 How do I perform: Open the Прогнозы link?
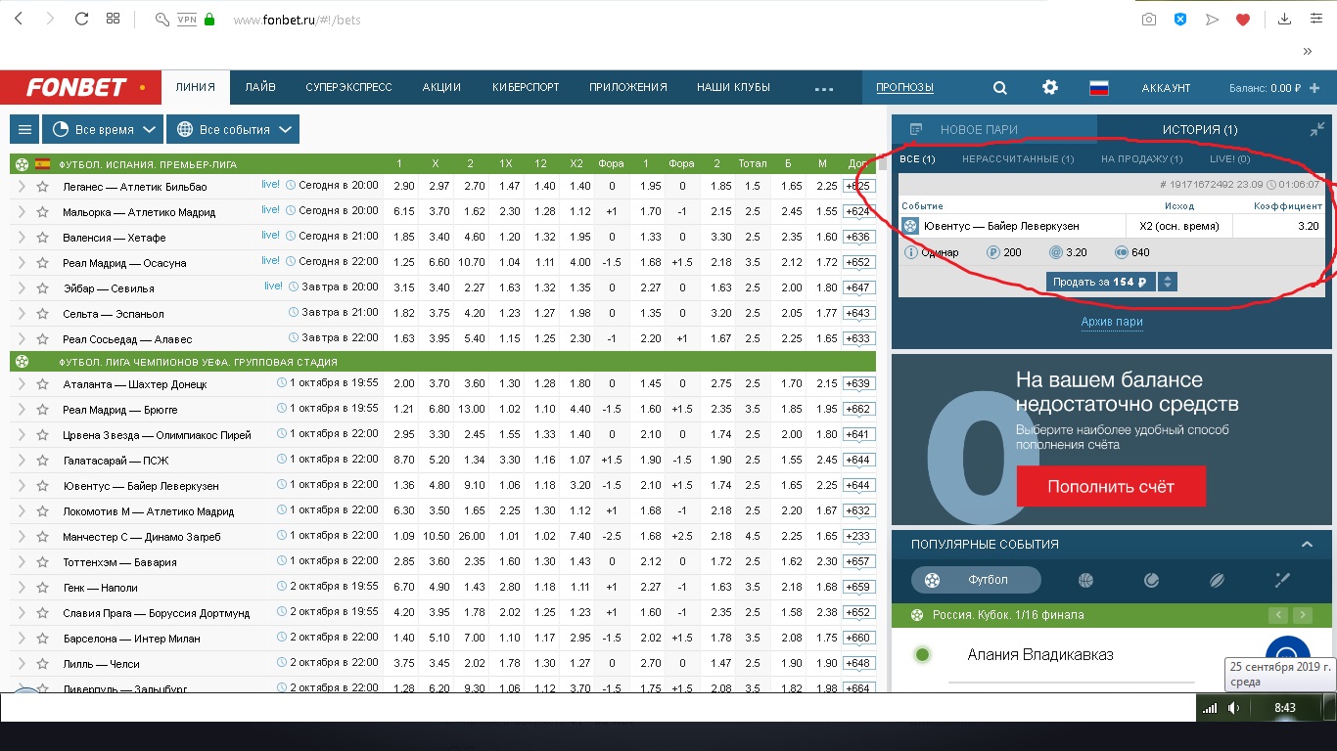point(904,87)
